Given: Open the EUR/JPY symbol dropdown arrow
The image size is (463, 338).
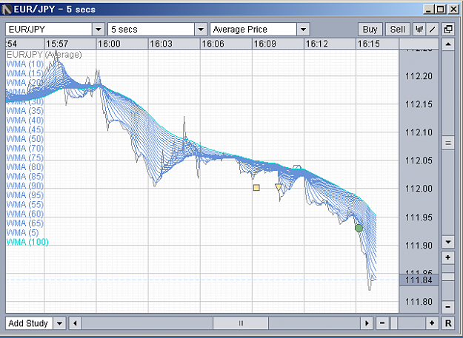Looking at the screenshot, I should [99, 29].
